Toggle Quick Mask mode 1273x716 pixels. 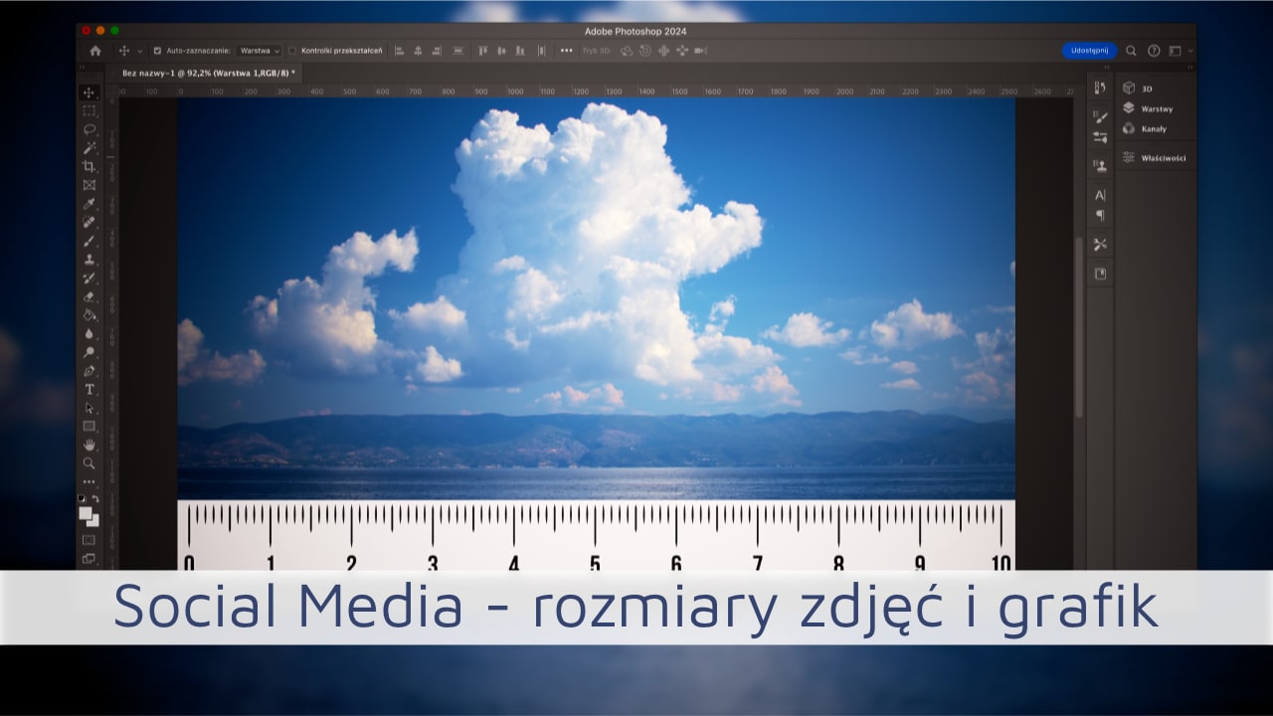coord(90,540)
